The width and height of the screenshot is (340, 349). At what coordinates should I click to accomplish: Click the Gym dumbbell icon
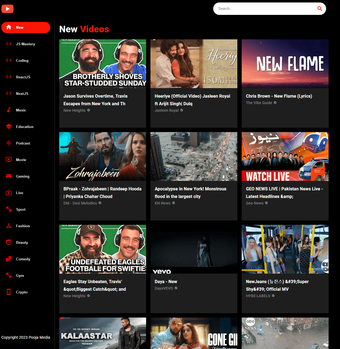pos(9,275)
